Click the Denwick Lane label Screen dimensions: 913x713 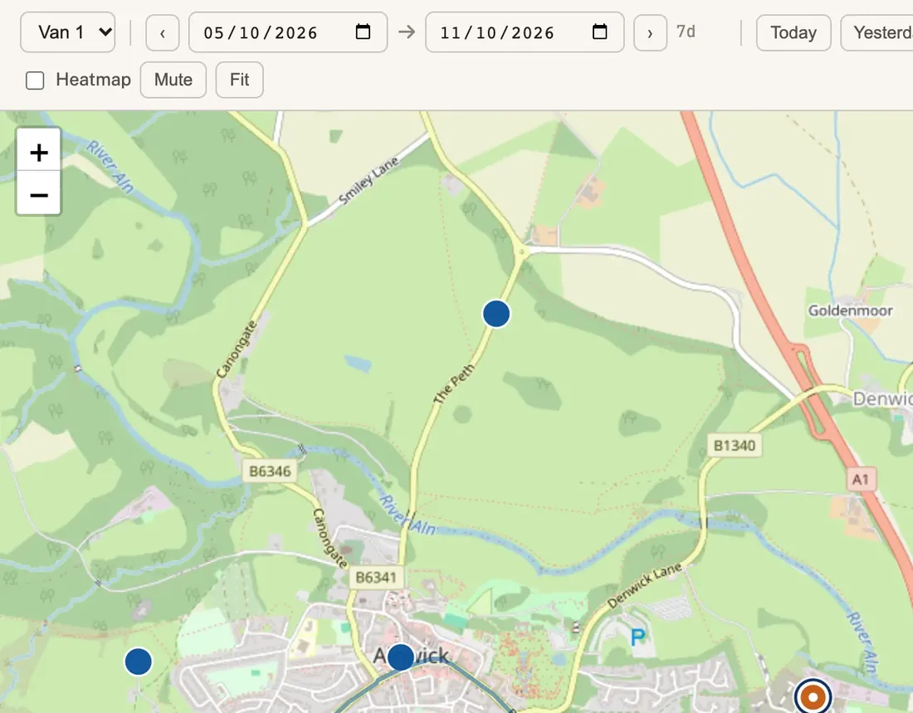tap(644, 585)
